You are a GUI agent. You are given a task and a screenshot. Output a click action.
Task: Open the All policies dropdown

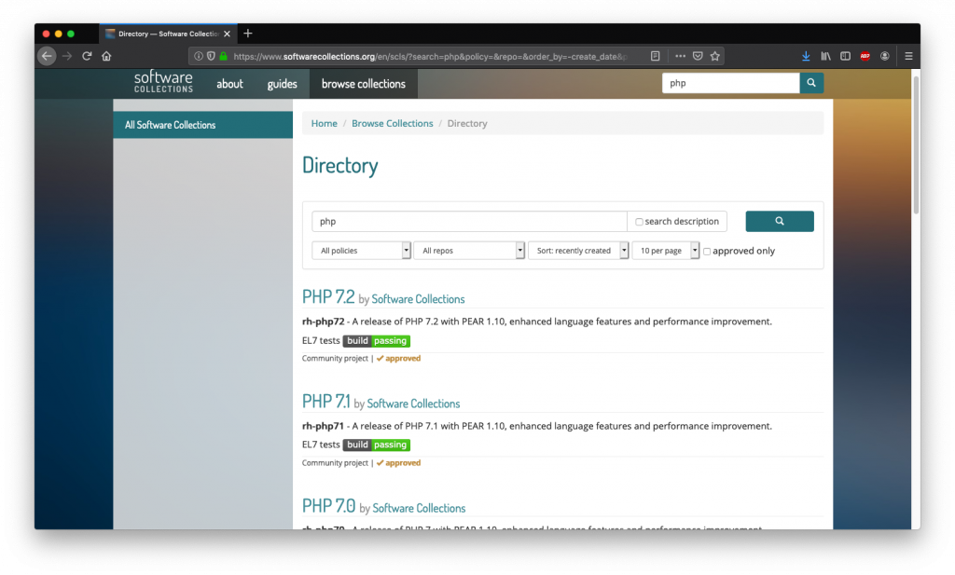(361, 251)
